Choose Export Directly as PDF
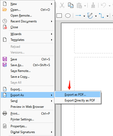 tap(78, 100)
